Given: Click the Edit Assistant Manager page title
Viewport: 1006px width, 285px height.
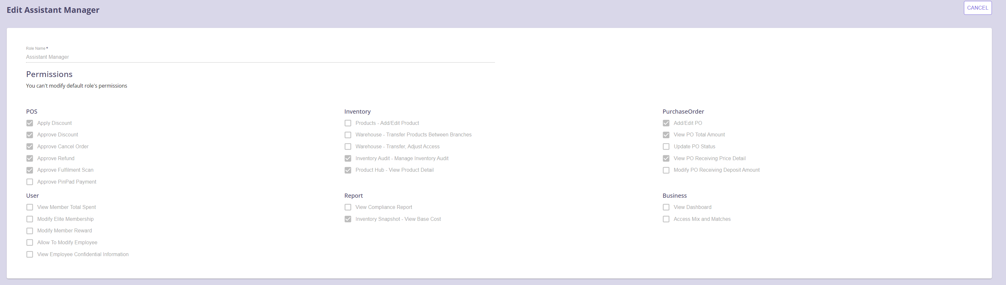Looking at the screenshot, I should 53,10.
